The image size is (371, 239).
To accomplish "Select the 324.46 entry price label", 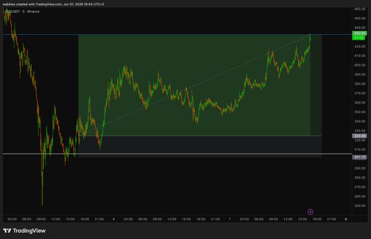I will (x=360, y=136).
